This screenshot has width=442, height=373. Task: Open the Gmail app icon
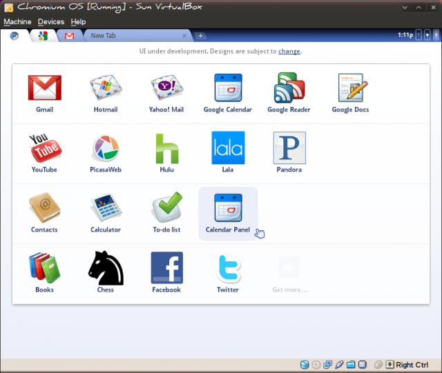click(x=44, y=88)
